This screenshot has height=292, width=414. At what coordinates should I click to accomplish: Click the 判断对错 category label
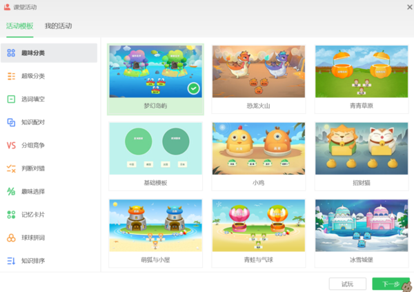pyautogui.click(x=33, y=168)
